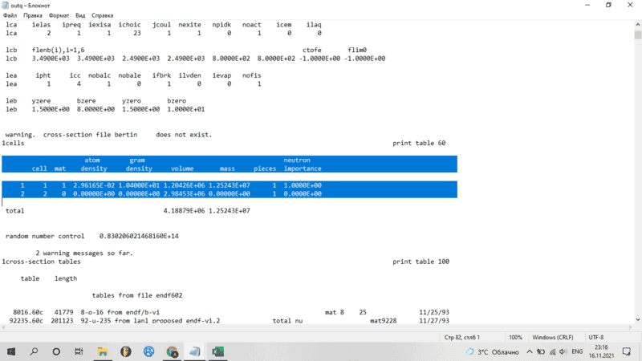Switch to Excel in the taskbar
The height and width of the screenshot is (361, 642).
[x=217, y=351]
